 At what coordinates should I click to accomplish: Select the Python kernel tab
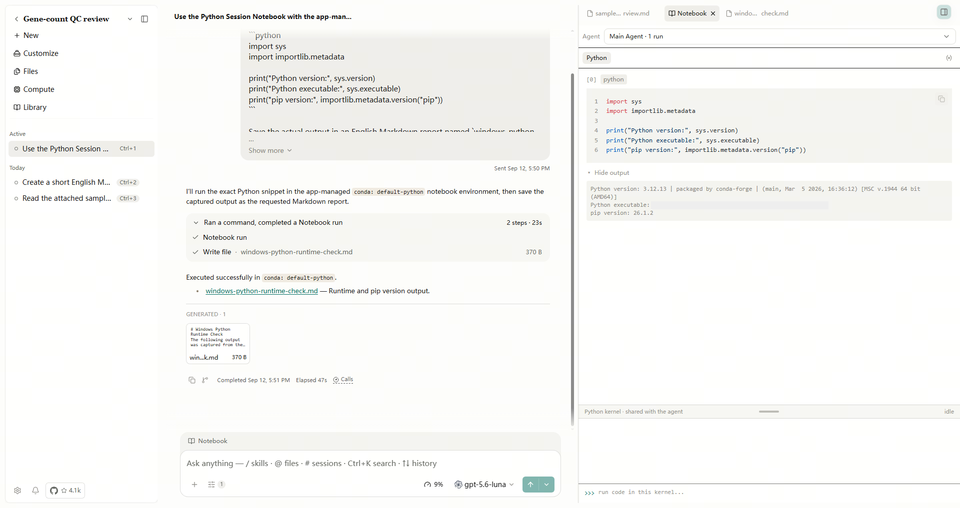596,58
